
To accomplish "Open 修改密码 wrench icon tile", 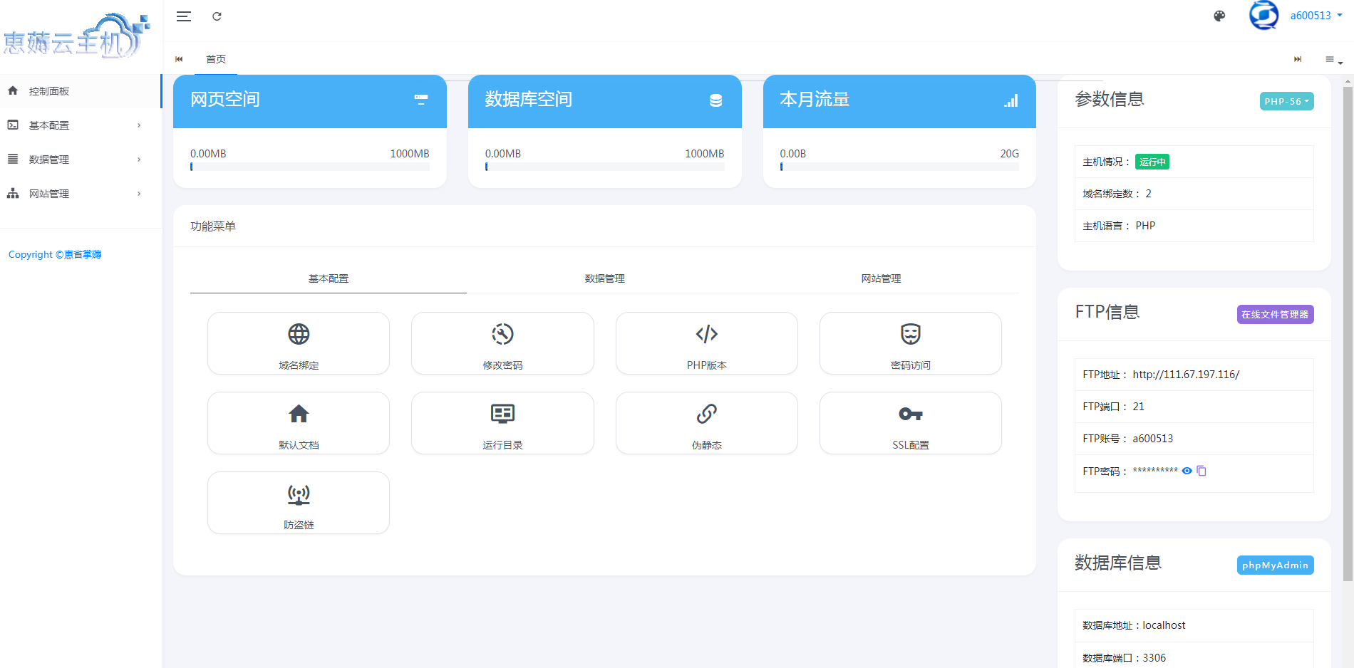I will tap(502, 334).
